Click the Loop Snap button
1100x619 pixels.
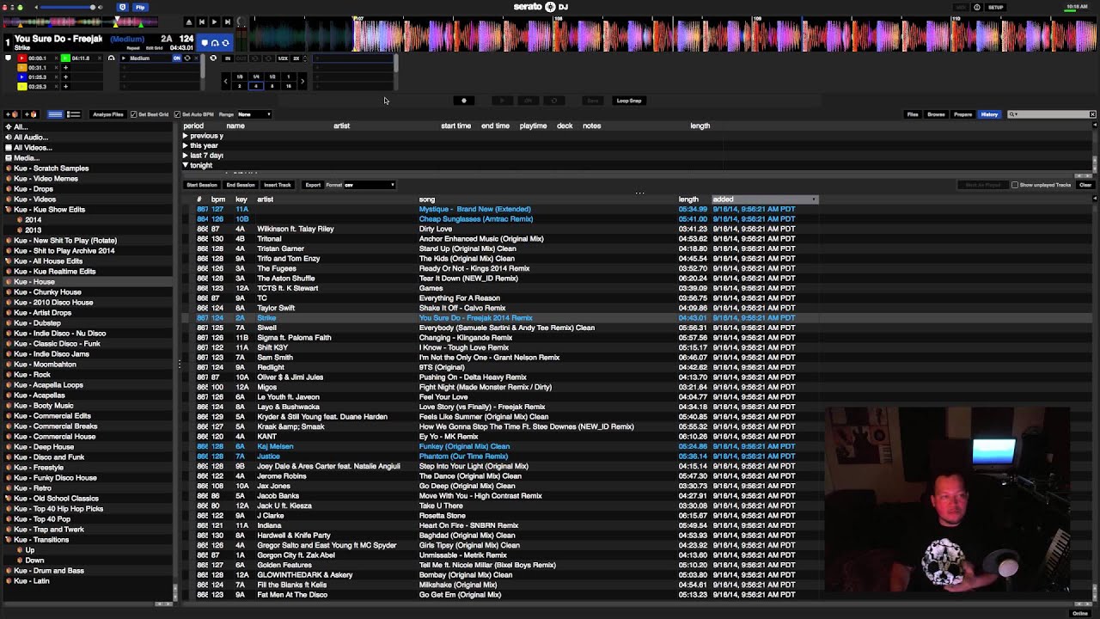(628, 101)
